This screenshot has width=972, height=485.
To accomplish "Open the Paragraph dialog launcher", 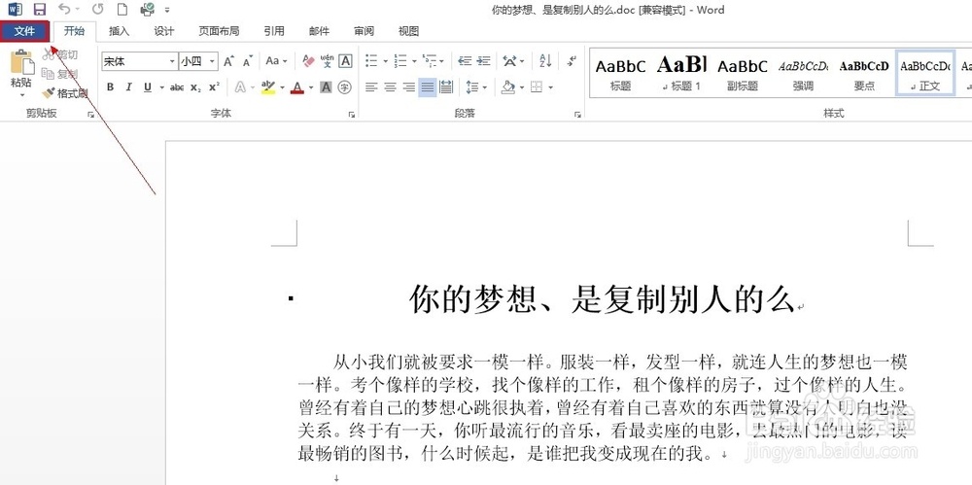I will coord(577,114).
